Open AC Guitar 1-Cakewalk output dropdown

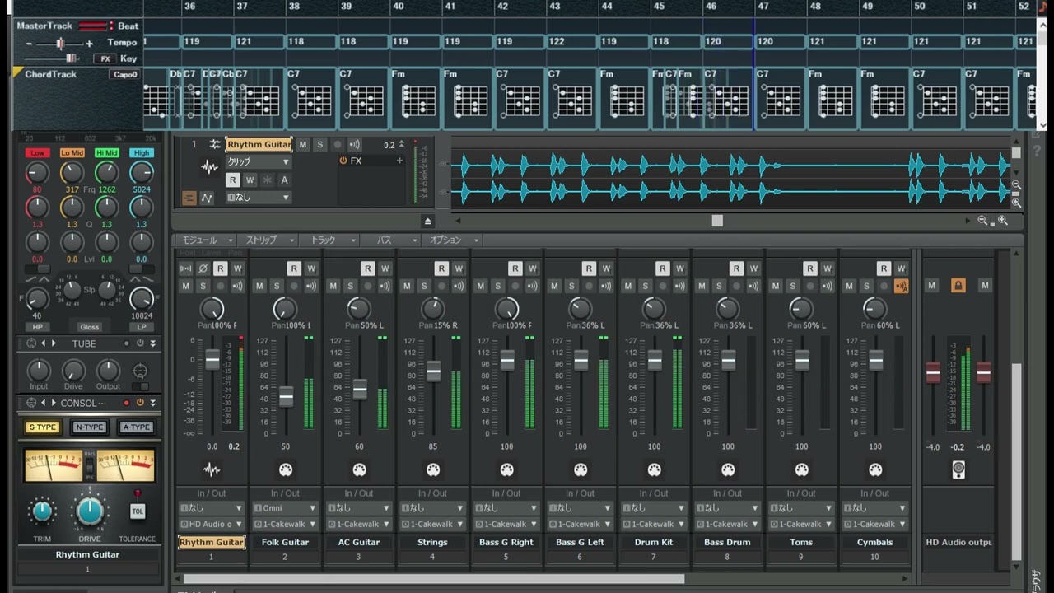[359, 524]
